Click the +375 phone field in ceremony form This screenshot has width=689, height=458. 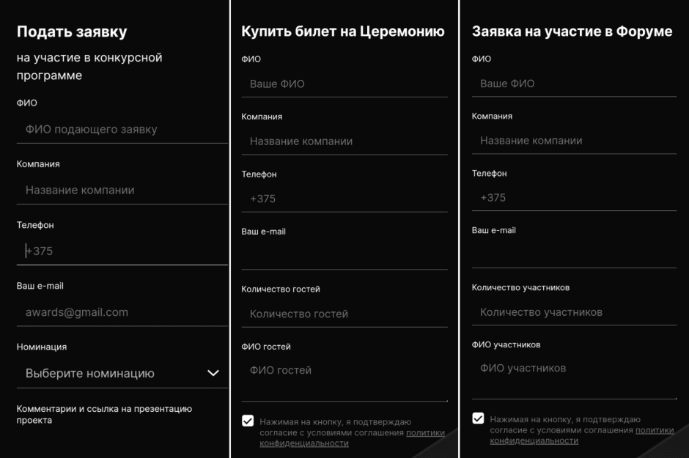(x=344, y=199)
